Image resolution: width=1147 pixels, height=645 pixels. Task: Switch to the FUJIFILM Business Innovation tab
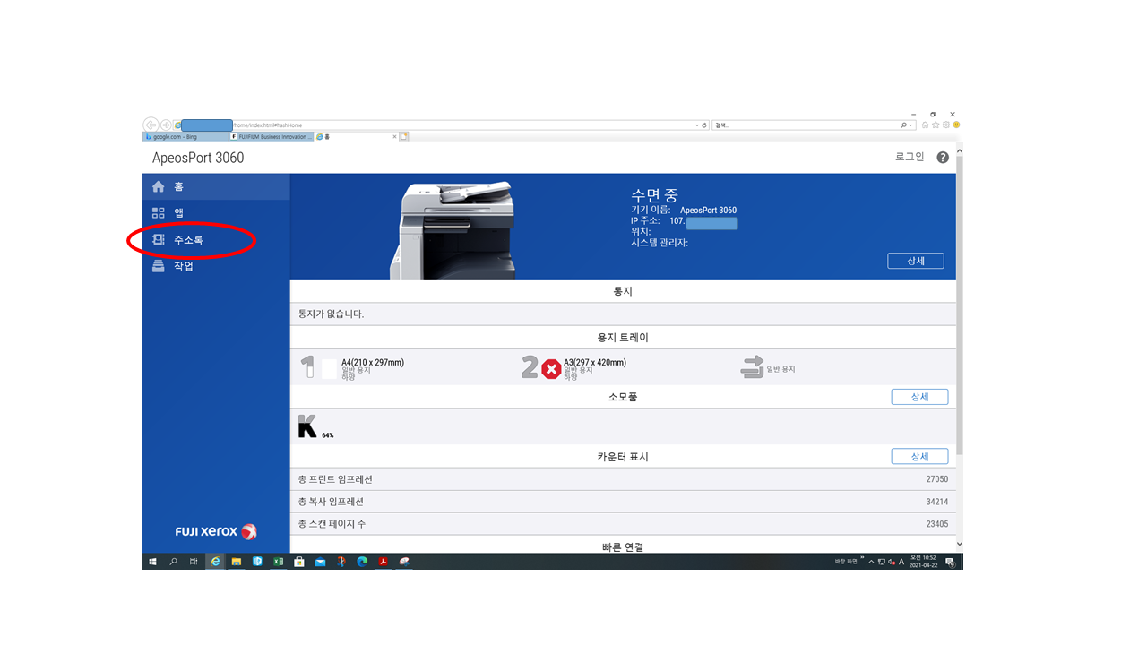point(270,137)
